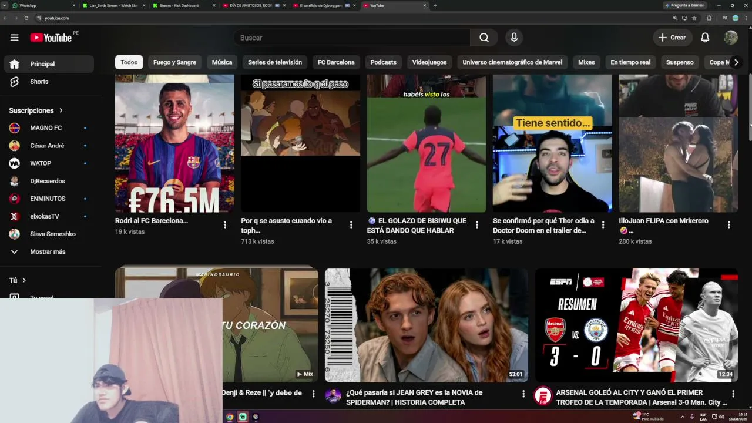Play the Thor odia a Doctor Doom short

point(552,143)
